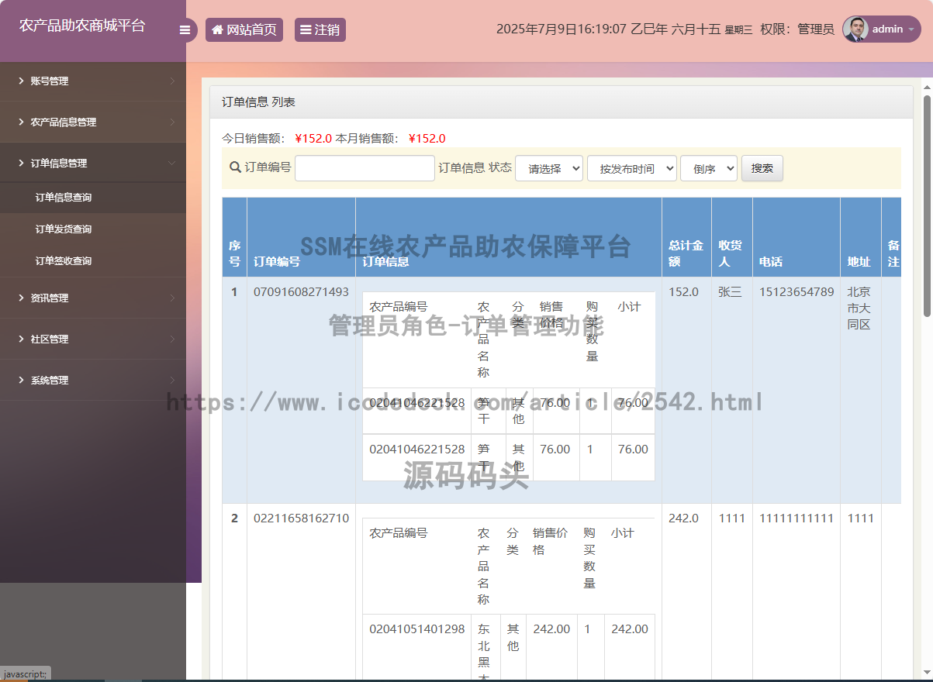Screen dimensions: 933x682
Task: Toggle the sidebar hamburger menu icon
Action: coord(185,30)
